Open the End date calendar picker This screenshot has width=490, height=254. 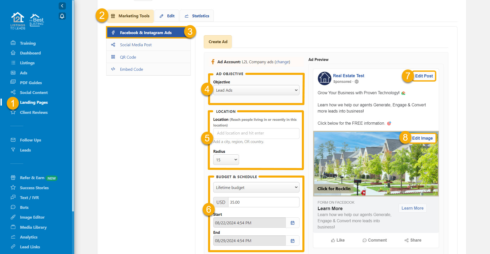(292, 241)
